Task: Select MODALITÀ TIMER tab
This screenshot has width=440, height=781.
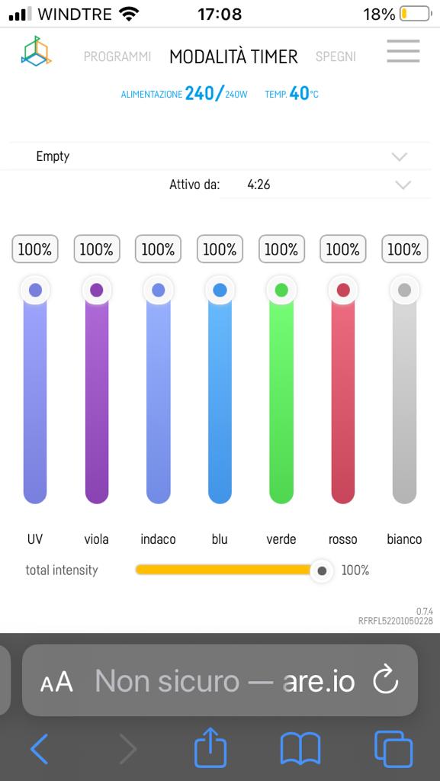Action: (x=233, y=56)
